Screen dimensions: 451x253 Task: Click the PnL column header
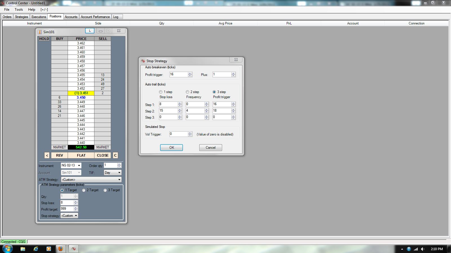289,23
